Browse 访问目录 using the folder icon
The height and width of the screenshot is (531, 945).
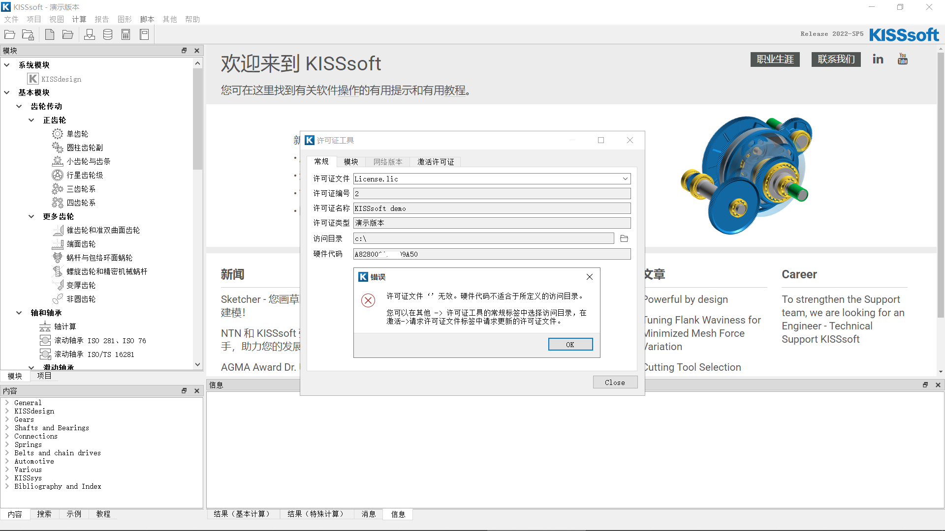click(x=624, y=238)
